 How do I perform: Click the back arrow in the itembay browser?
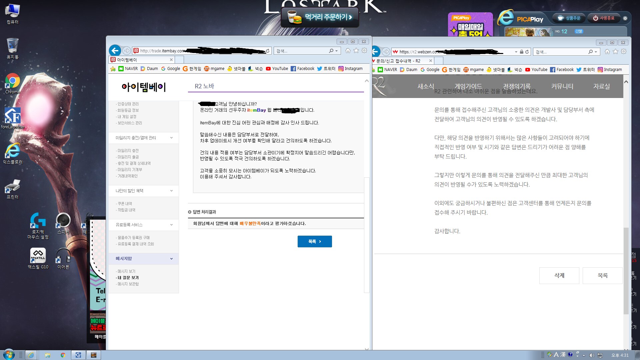[115, 51]
